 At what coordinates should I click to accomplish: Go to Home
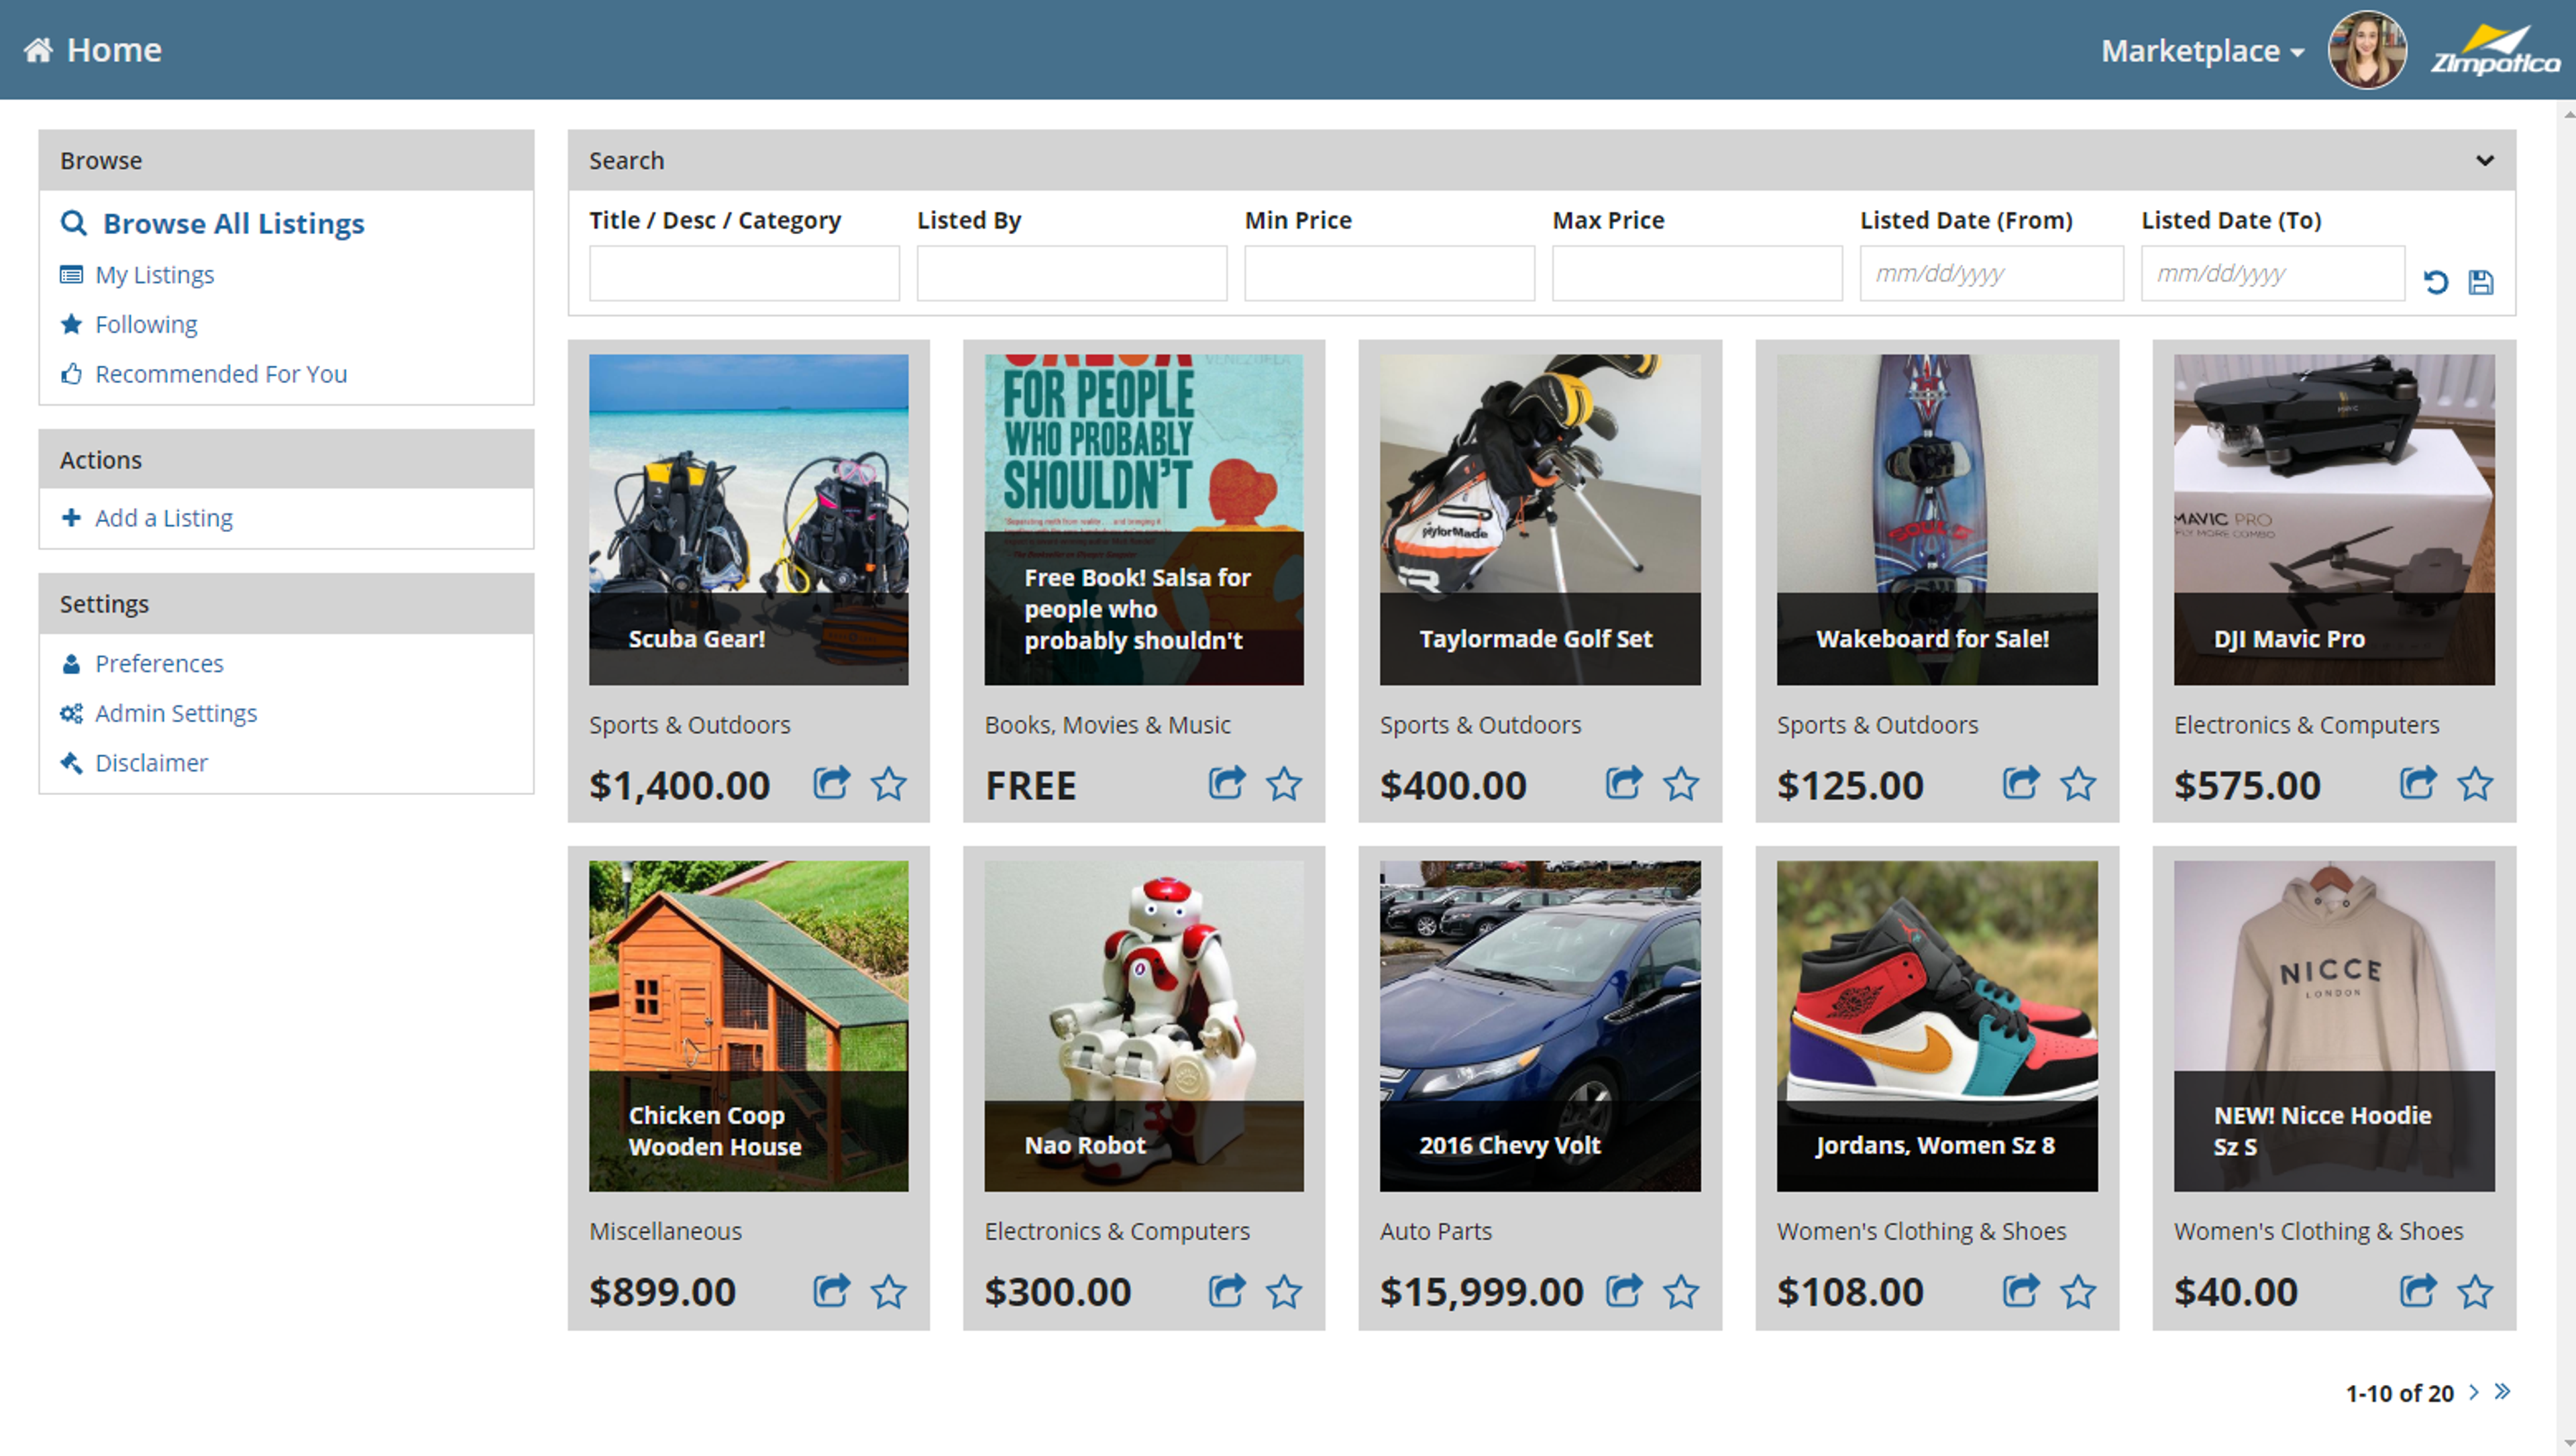(92, 50)
